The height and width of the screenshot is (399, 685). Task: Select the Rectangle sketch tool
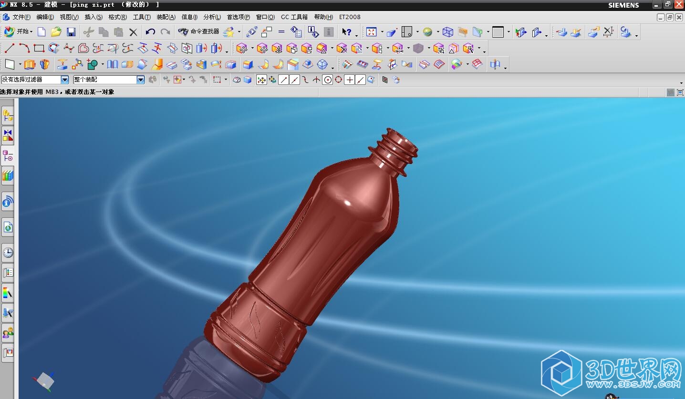[39, 48]
